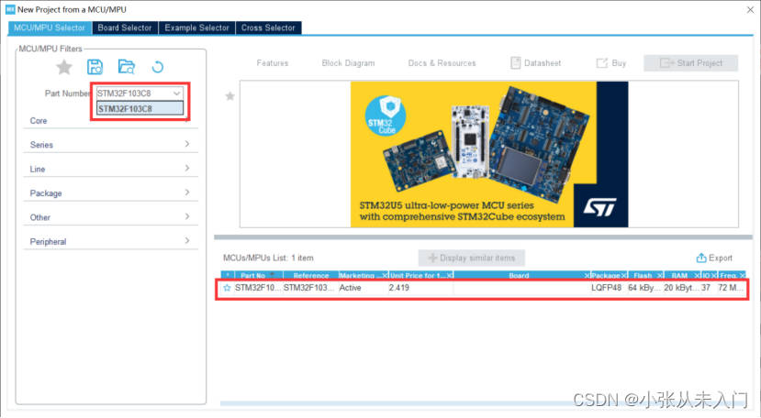Select the 20 kByt... RAM cell
761x418 pixels.
682,288
